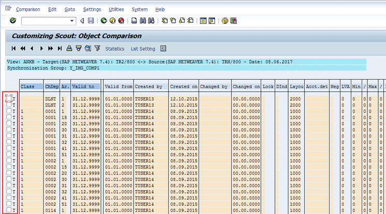This screenshot has height=214, width=386.
Task: Click the red Cancel icon
Action: (121, 21)
